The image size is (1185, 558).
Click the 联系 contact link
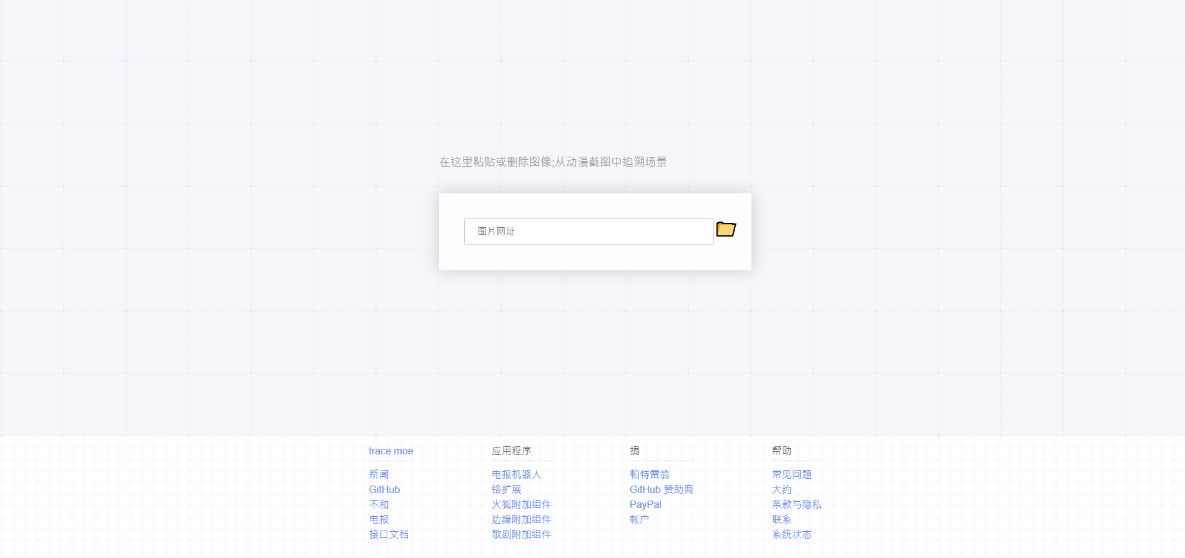[x=781, y=519]
